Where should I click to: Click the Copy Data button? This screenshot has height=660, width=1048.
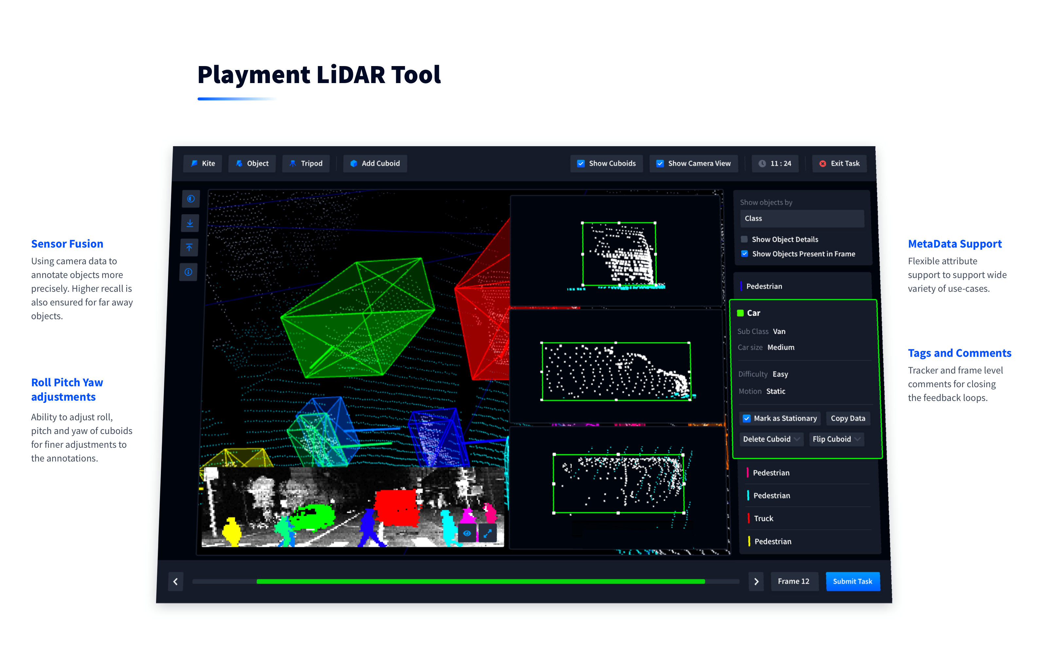pos(847,418)
